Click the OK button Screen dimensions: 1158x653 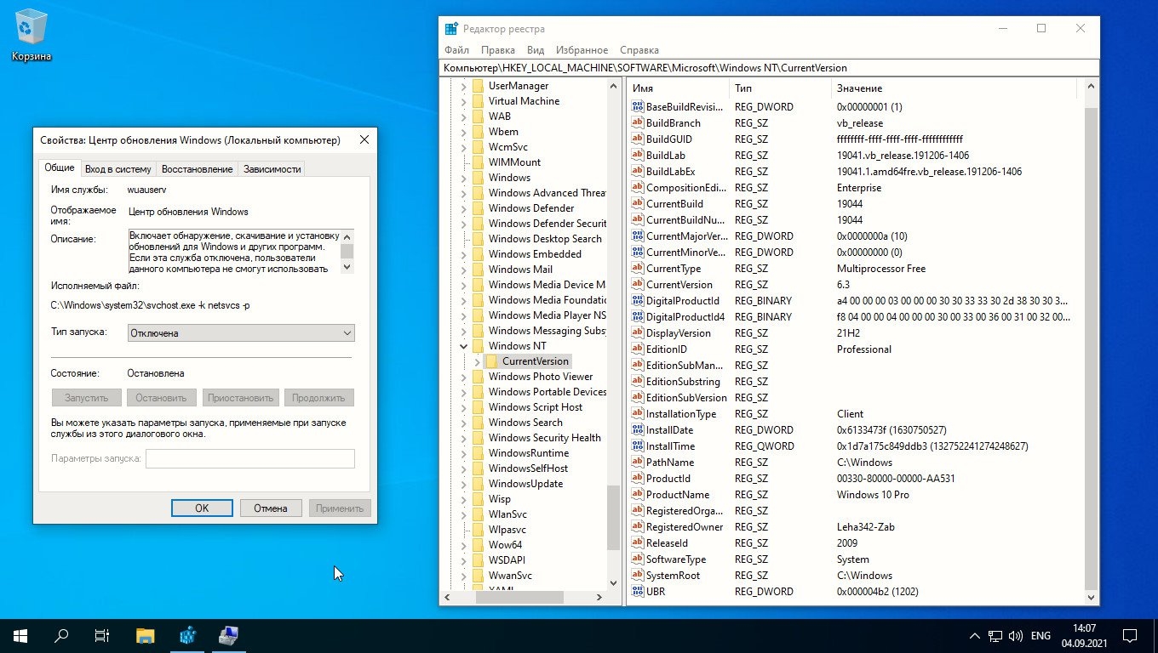pos(202,508)
